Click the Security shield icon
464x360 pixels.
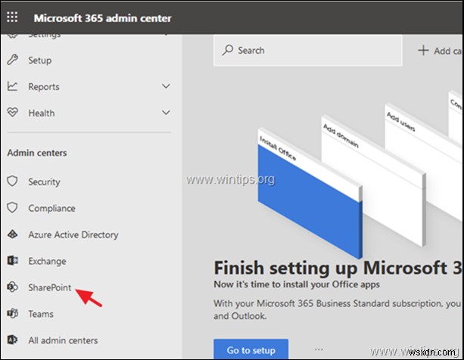click(12, 182)
